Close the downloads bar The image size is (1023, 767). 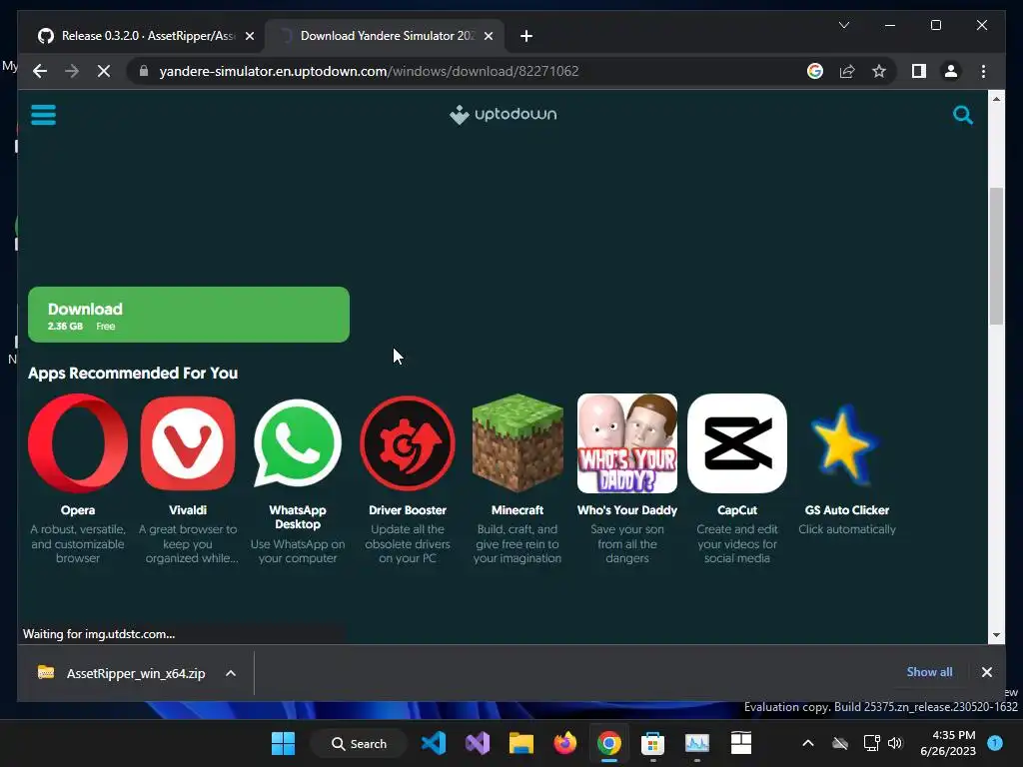click(x=986, y=672)
